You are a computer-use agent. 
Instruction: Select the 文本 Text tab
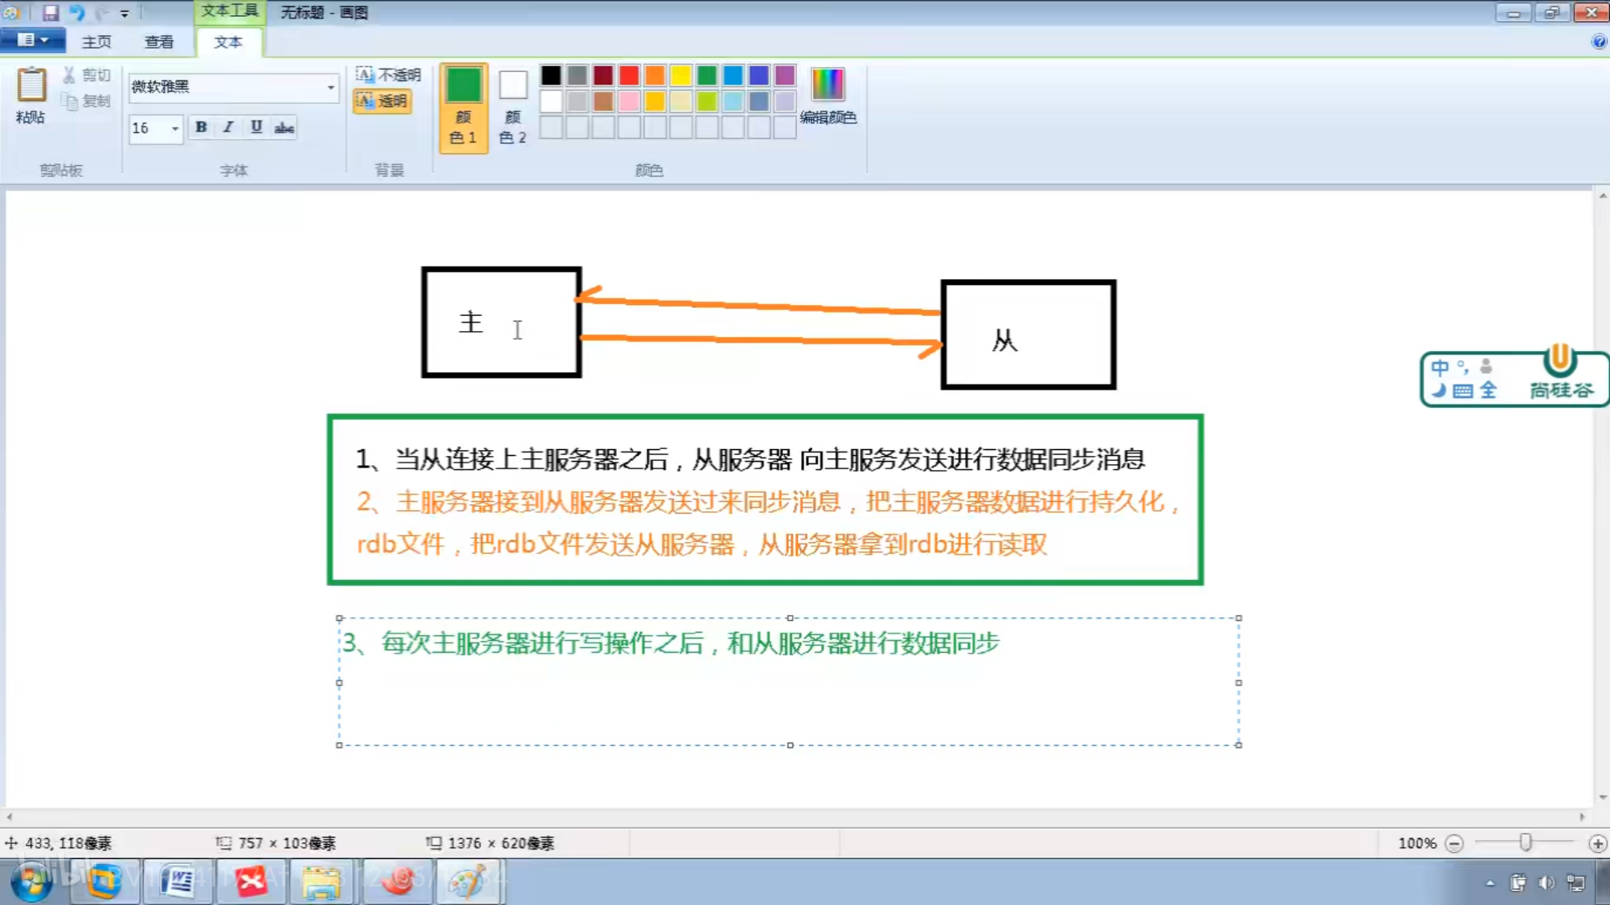click(x=228, y=42)
